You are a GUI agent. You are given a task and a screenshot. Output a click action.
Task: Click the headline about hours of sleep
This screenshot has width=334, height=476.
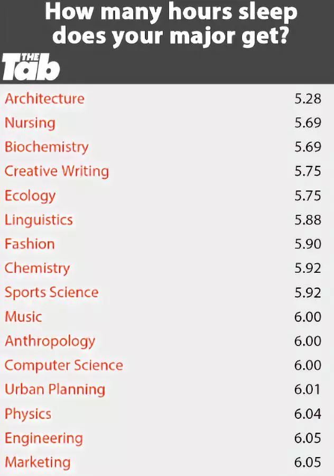click(171, 24)
